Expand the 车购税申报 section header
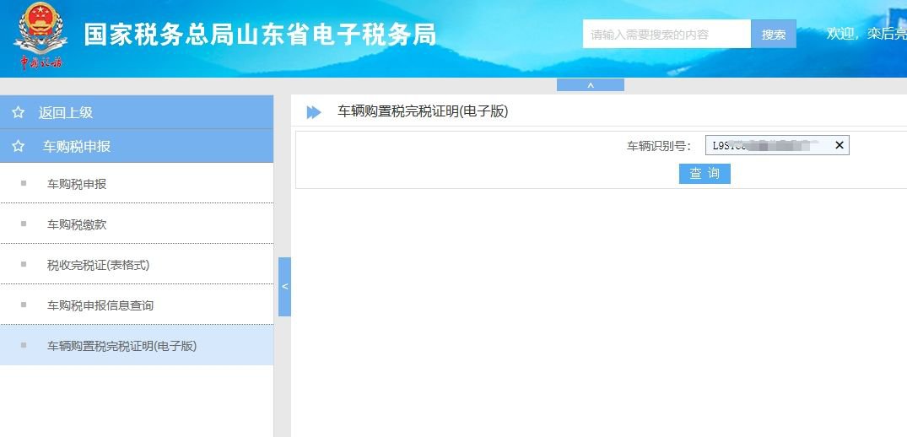Image resolution: width=907 pixels, height=437 pixels. point(77,146)
